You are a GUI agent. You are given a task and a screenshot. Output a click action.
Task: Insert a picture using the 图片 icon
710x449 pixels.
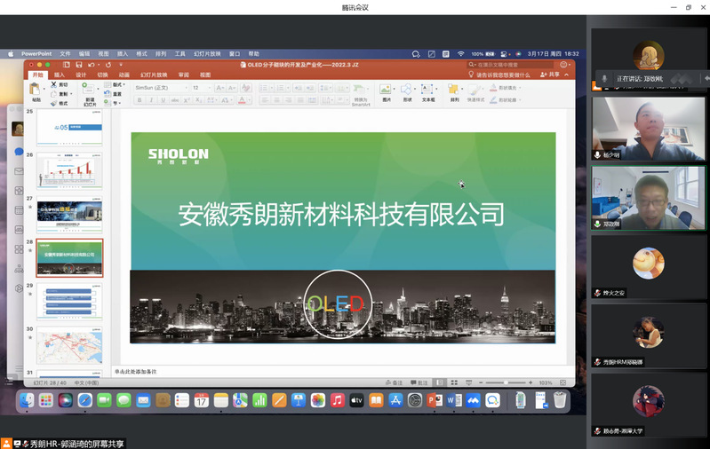coord(387,91)
